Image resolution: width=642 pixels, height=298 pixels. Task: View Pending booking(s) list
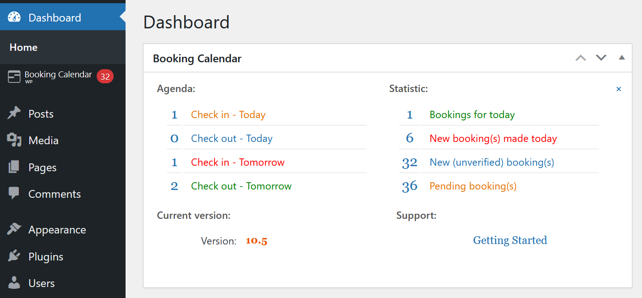point(473,186)
